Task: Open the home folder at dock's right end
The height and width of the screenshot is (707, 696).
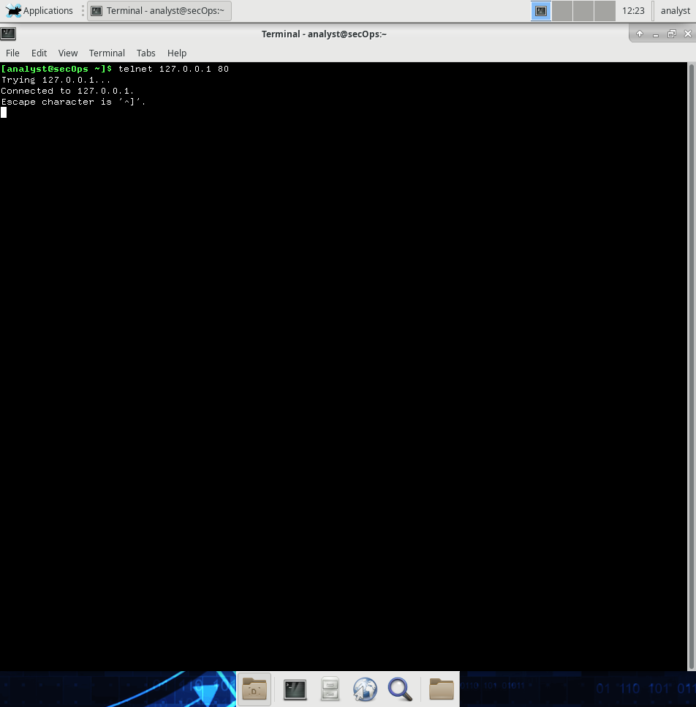Action: pos(442,689)
